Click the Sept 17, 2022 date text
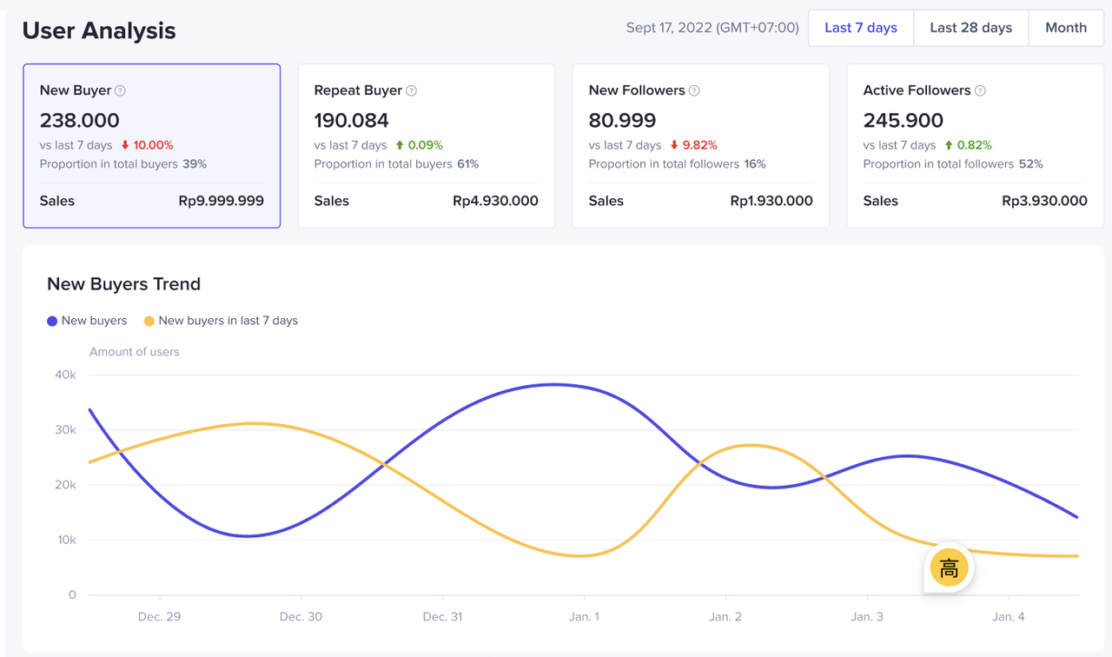The height and width of the screenshot is (657, 1112). coord(712,28)
